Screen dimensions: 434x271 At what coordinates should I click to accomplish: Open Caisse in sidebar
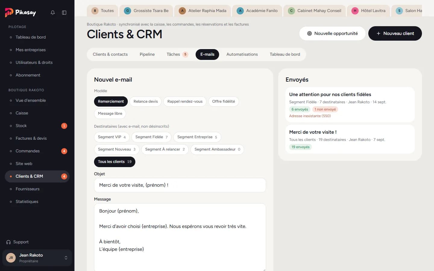(x=37, y=113)
